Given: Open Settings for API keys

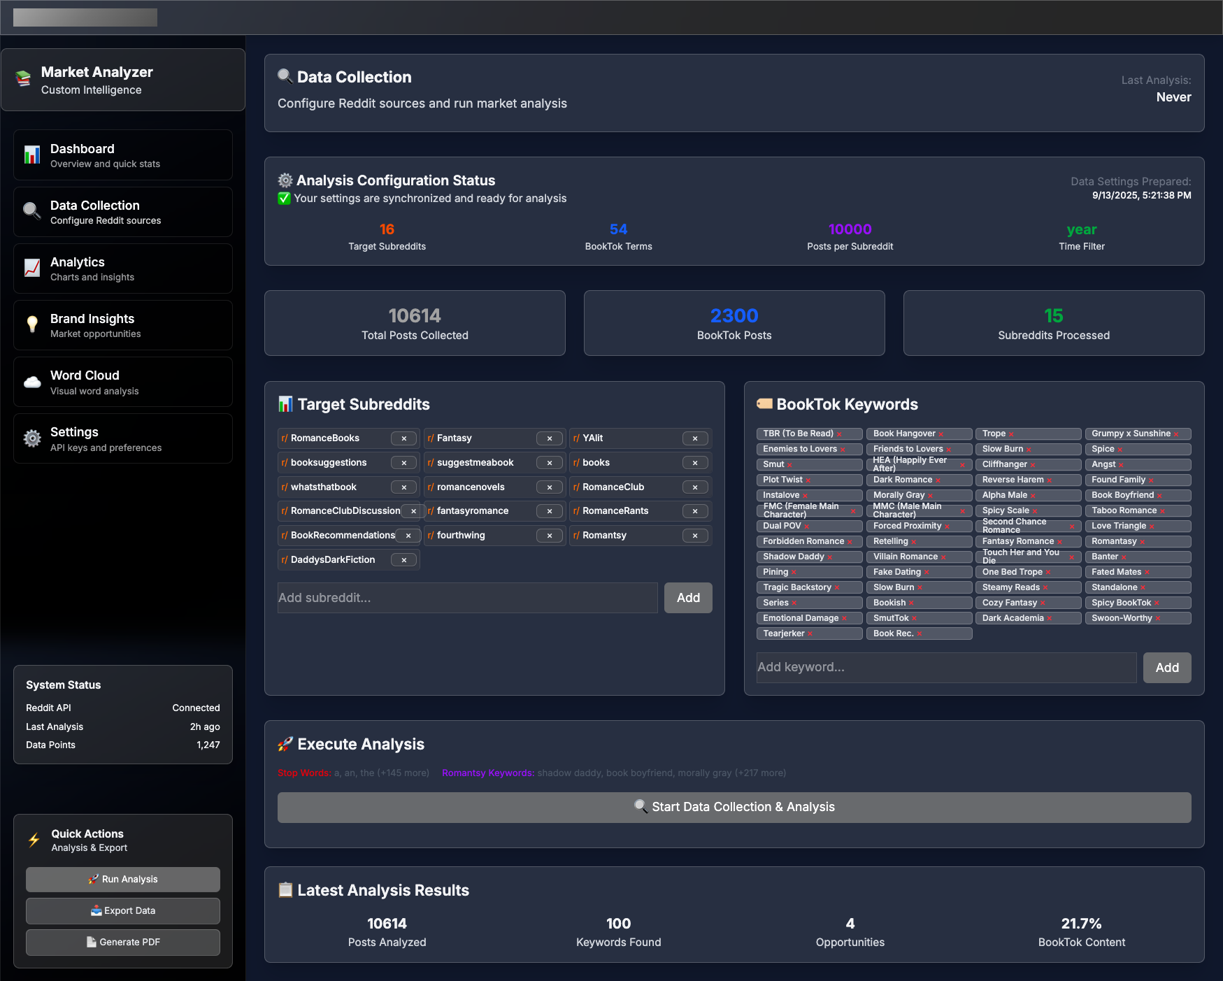Looking at the screenshot, I should coord(123,438).
